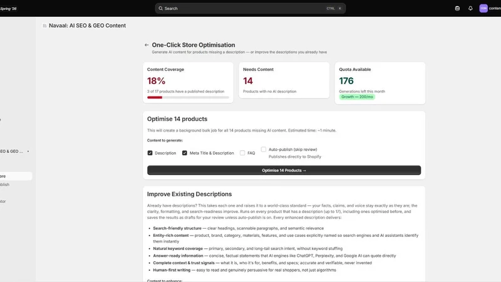
Task: Click the Content Coverage progress bar
Action: pos(188,97)
